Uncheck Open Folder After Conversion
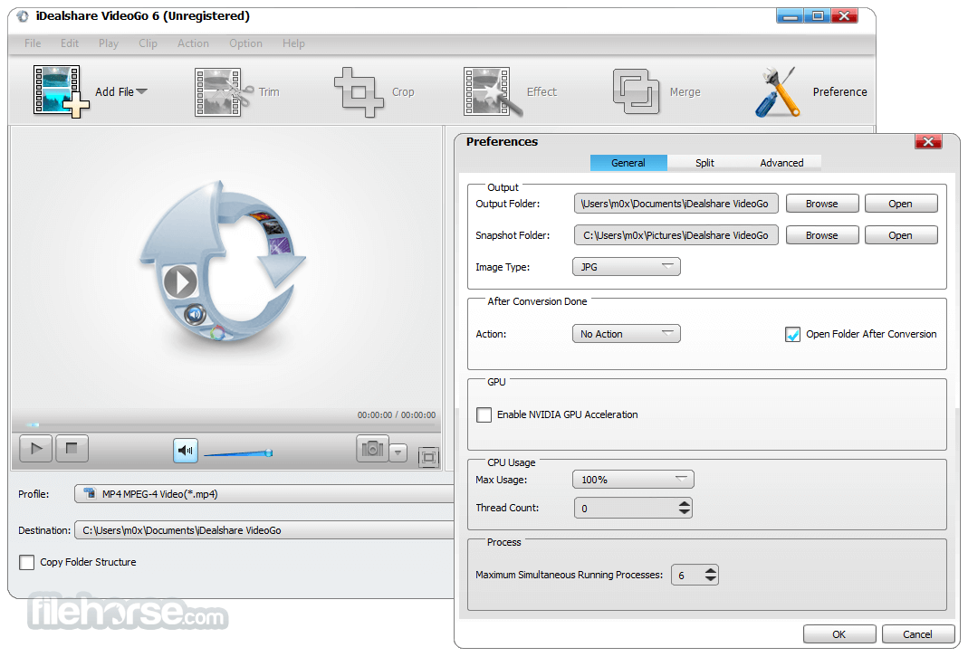This screenshot has height=657, width=968. click(x=792, y=334)
